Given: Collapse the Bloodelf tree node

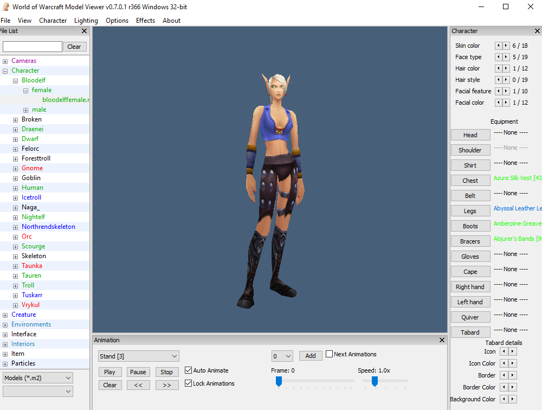Looking at the screenshot, I should pos(15,81).
